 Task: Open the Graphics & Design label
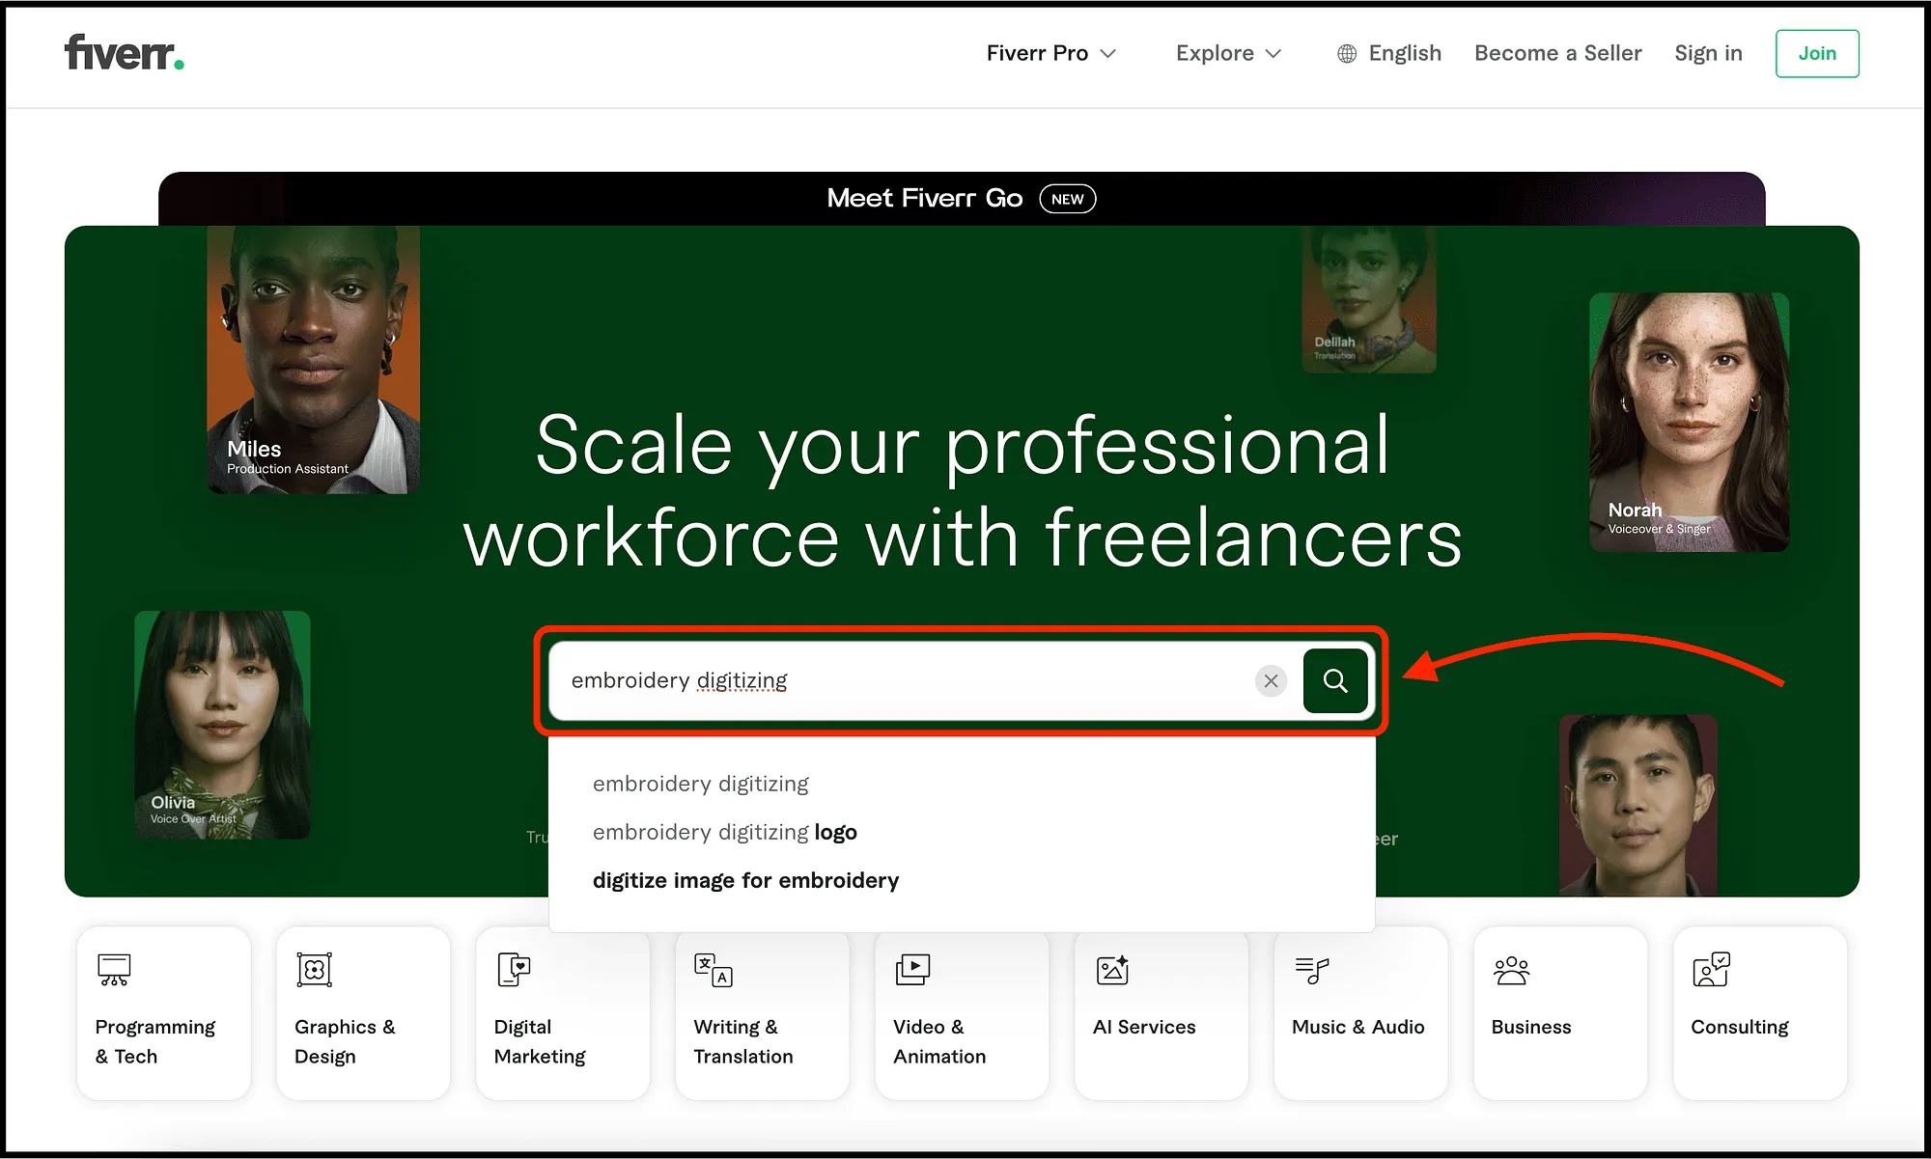point(345,1041)
